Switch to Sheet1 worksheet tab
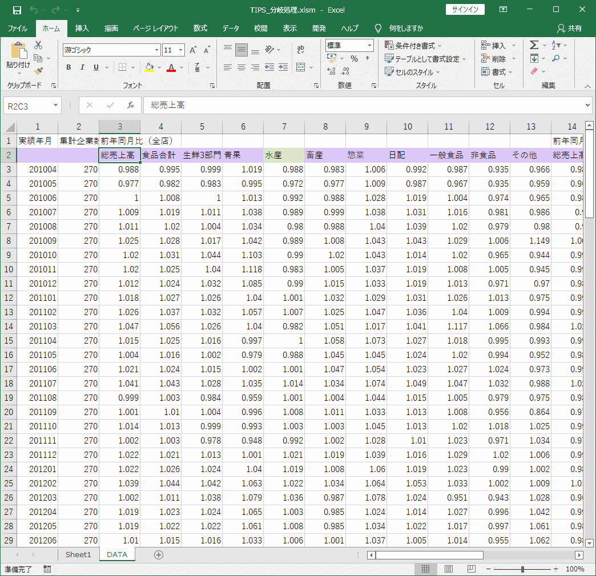Screen dimensions: 596x576 point(78,555)
